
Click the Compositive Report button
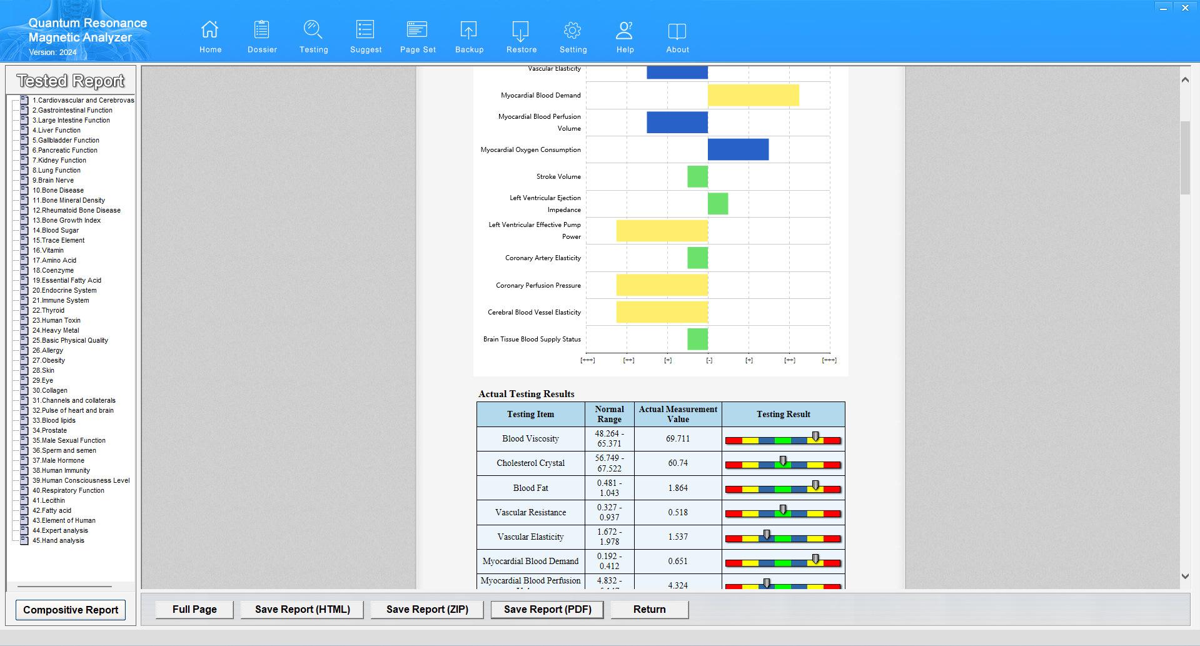click(x=71, y=610)
